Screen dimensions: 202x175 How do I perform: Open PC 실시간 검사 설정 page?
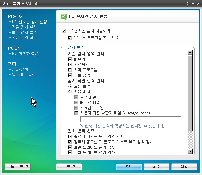pyautogui.click(x=30, y=22)
